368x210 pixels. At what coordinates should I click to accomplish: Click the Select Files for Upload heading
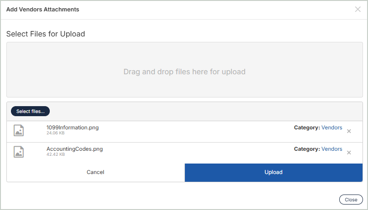(x=46, y=34)
